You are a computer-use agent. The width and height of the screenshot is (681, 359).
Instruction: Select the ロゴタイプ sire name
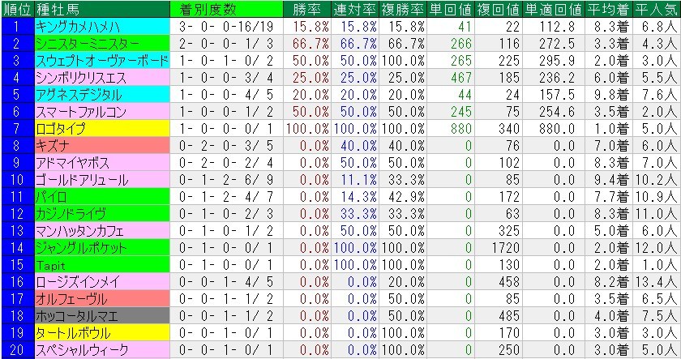(102, 129)
